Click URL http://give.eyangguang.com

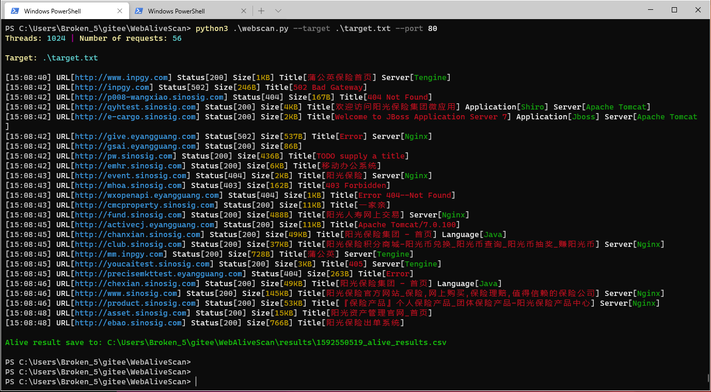[x=135, y=136]
